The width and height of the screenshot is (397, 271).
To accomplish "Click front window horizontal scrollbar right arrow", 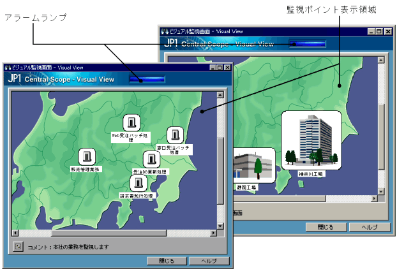I will (x=214, y=233).
